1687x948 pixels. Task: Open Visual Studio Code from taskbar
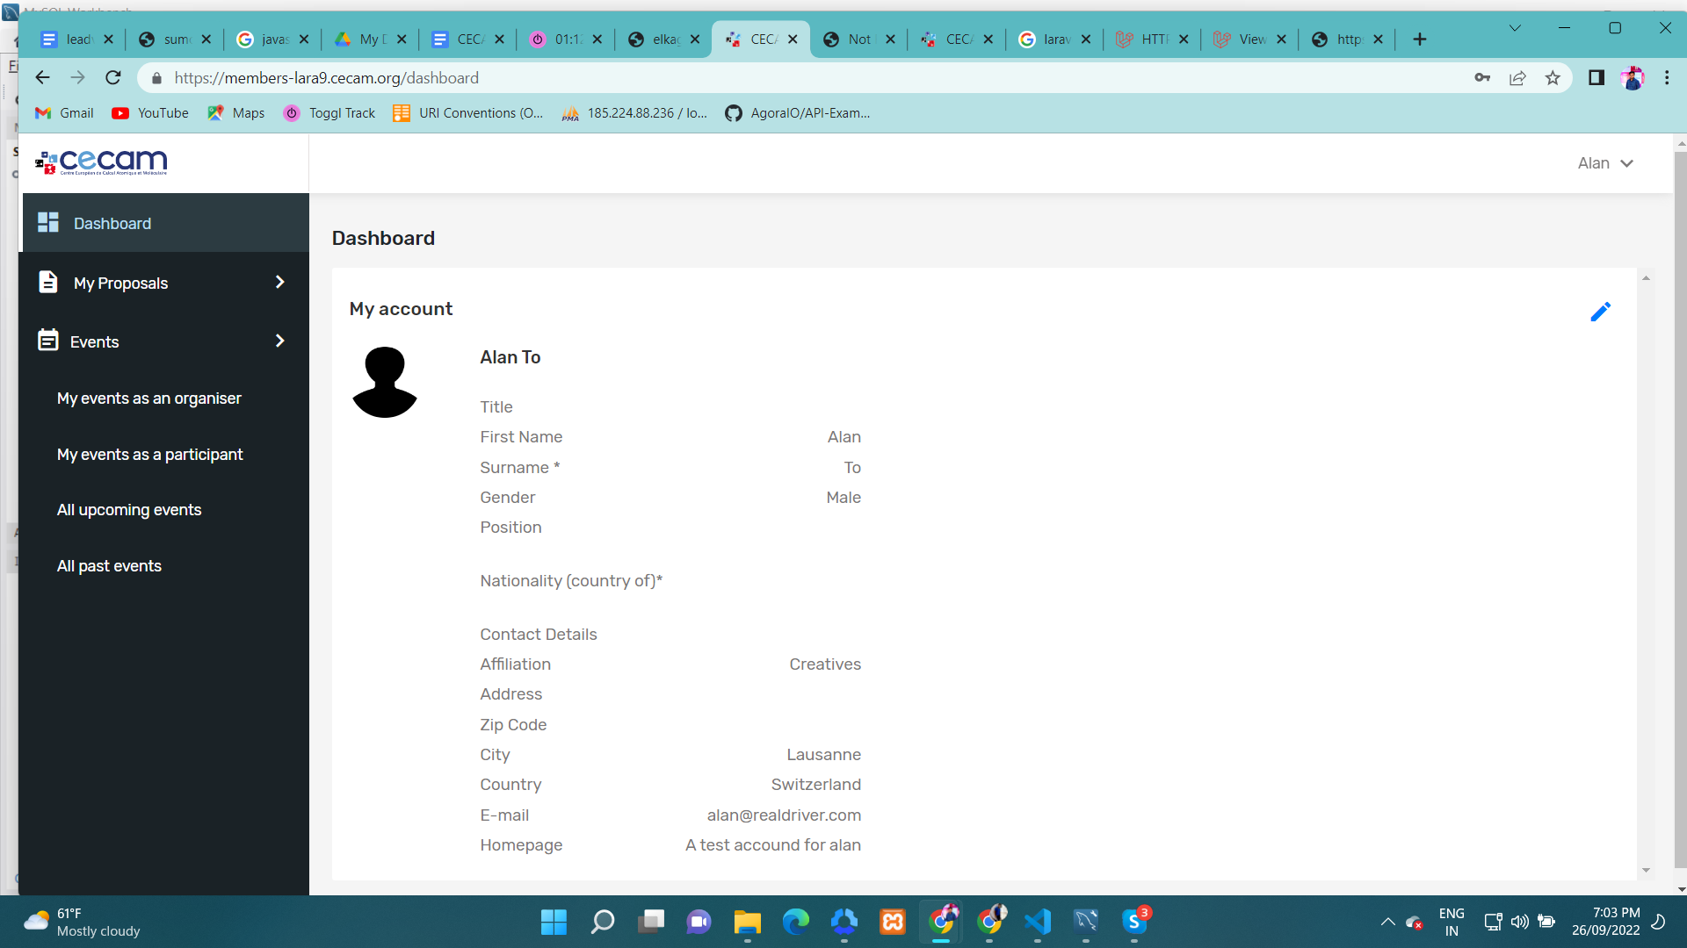click(x=1038, y=922)
